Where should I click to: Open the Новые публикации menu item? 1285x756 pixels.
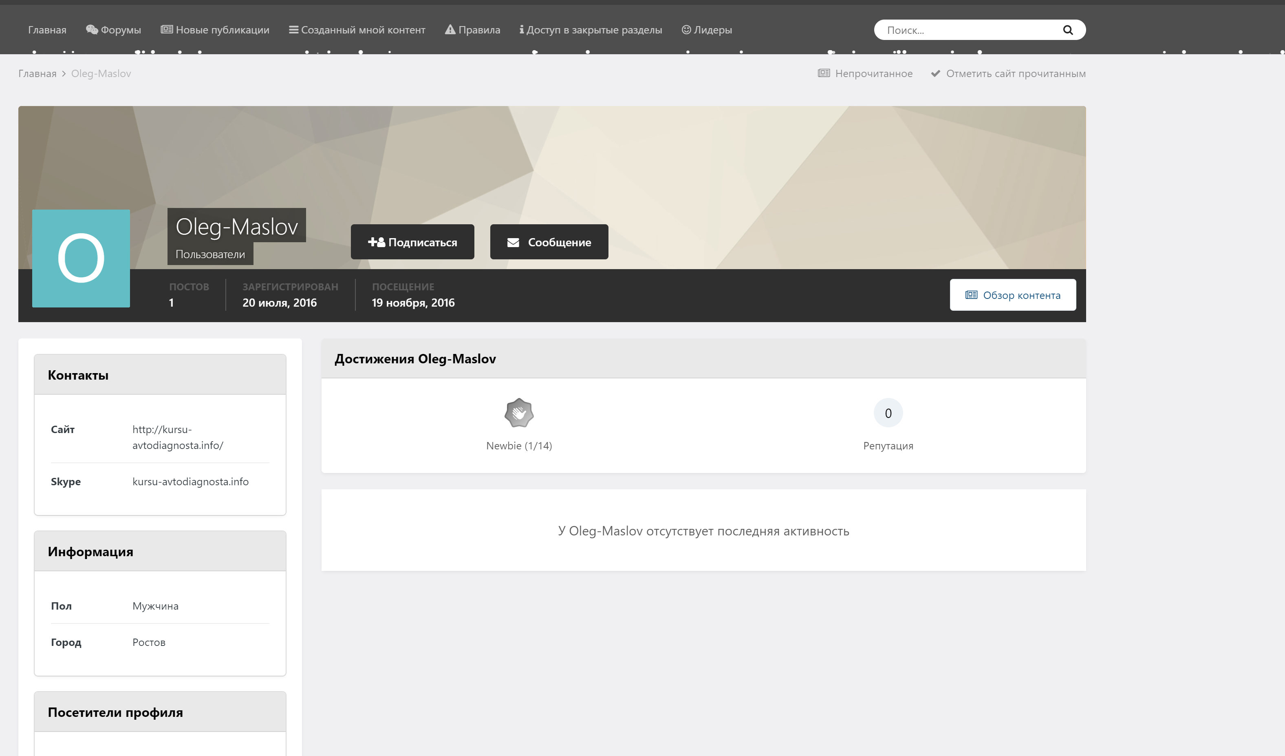[x=222, y=30]
